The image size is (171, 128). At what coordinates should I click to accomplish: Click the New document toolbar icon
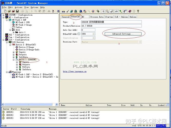(5, 11)
